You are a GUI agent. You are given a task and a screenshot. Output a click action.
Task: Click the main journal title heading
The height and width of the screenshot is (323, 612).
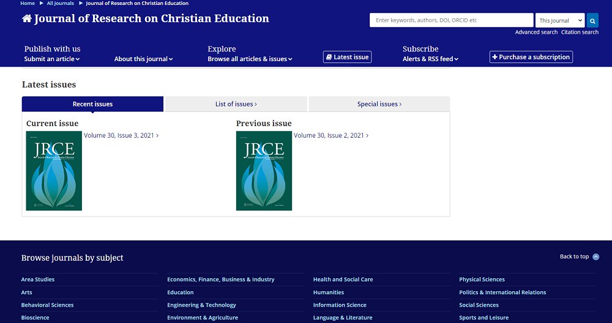click(x=151, y=18)
